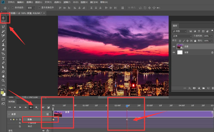Click the foreground color swatch
The width and height of the screenshot is (214, 132).
tap(2, 93)
